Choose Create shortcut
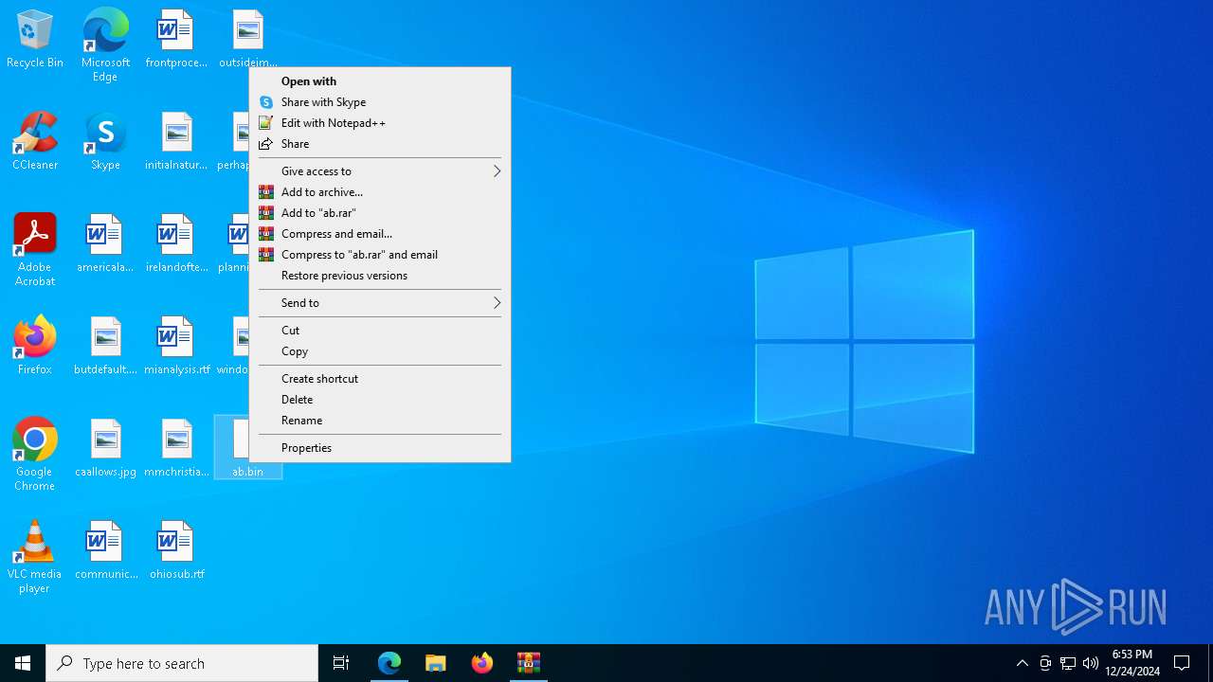The width and height of the screenshot is (1213, 682). pos(379,379)
